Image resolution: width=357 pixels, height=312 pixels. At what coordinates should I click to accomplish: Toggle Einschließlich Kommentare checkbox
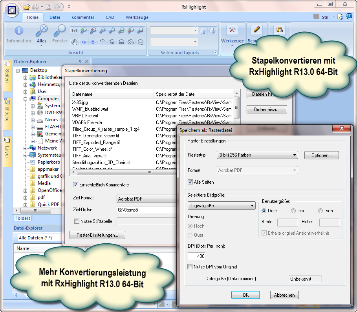coord(76,185)
